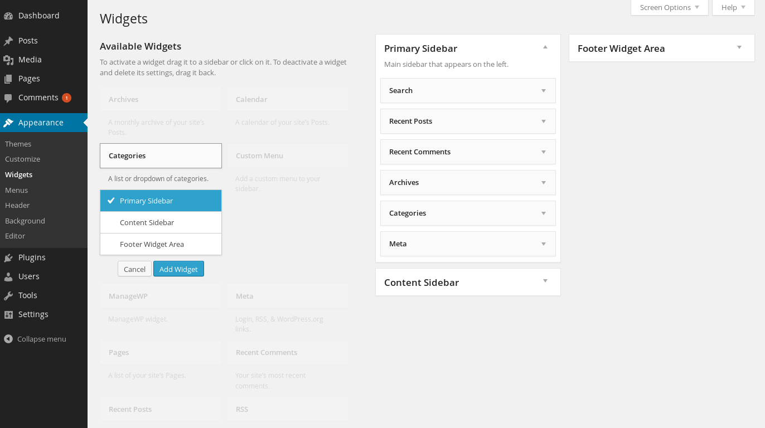Click the Pages icon in sidebar

[8, 79]
